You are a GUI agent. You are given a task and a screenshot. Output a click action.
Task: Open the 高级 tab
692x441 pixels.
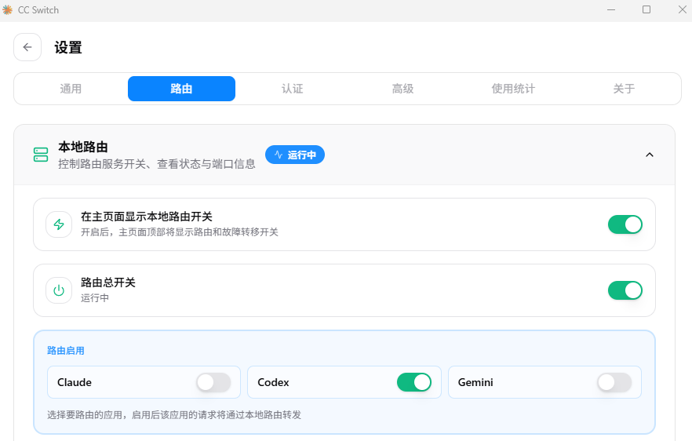click(403, 89)
